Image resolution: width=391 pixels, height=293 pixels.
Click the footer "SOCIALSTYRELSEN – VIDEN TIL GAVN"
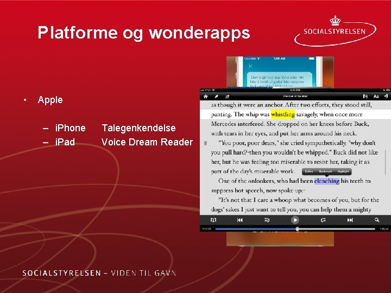[x=99, y=273]
